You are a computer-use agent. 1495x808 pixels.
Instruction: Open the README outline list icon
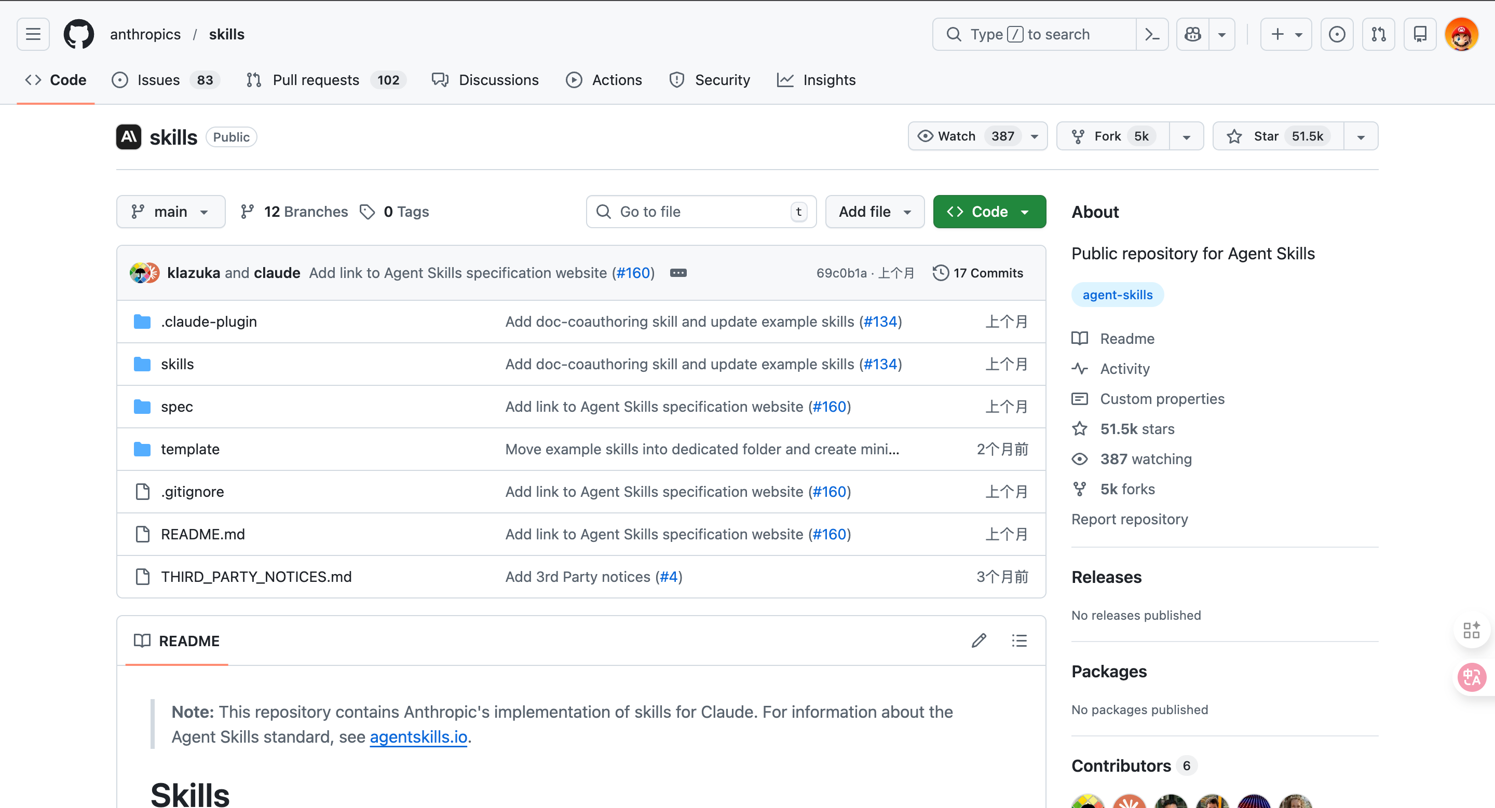click(x=1019, y=640)
